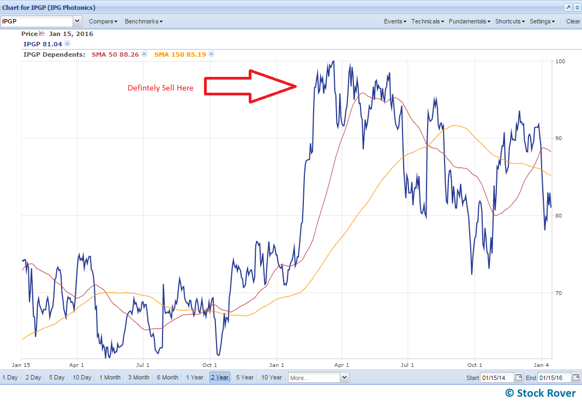Select the 1 Day period
The height and width of the screenshot is (404, 582).
10,377
